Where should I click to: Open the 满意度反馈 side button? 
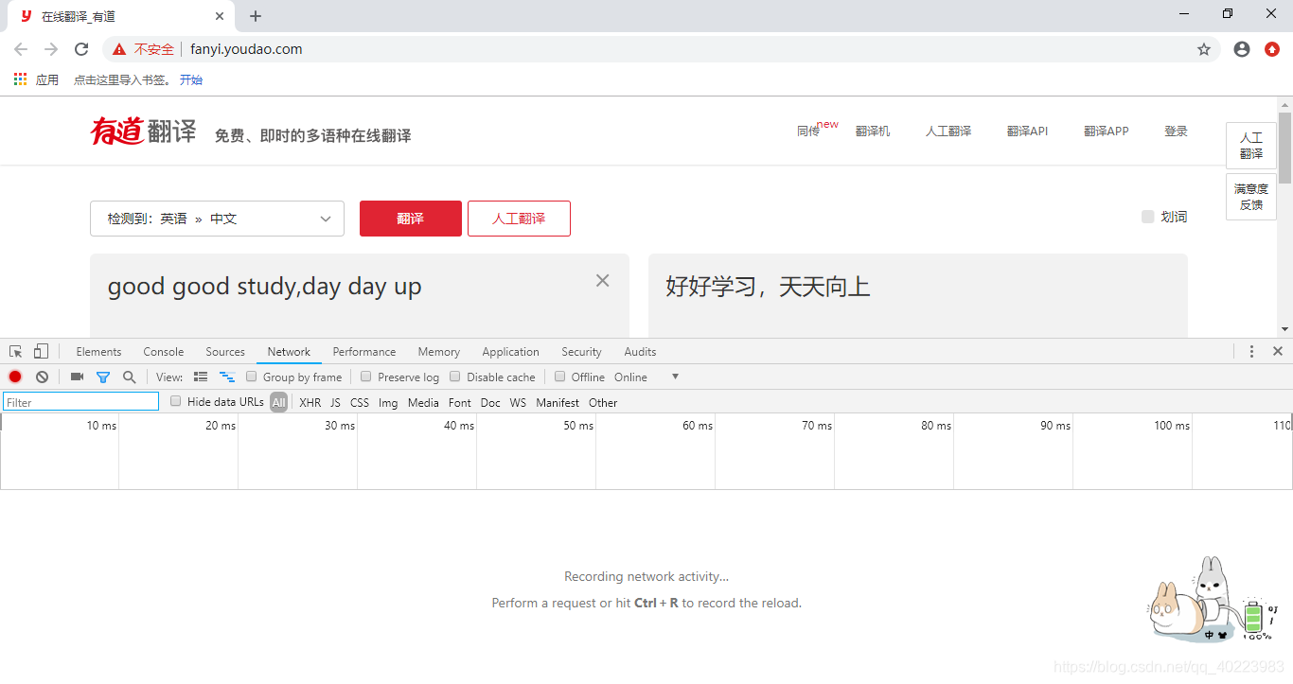tap(1251, 197)
